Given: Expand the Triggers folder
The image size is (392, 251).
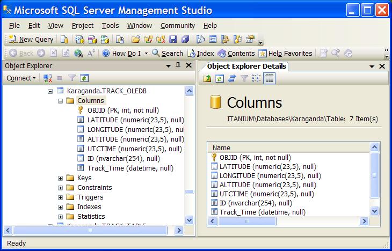Looking at the screenshot, I should [x=60, y=197].
